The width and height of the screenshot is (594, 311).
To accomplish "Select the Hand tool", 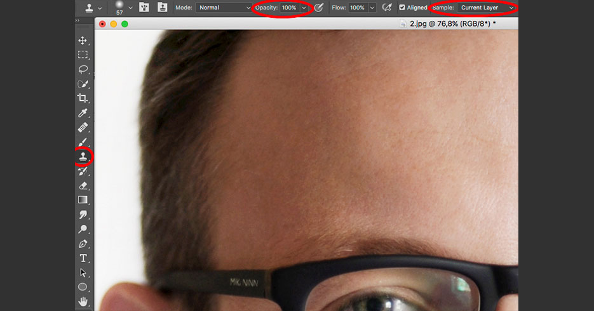I will point(83,301).
